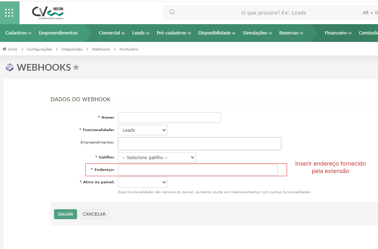Expand the Simulações menu

(x=257, y=33)
